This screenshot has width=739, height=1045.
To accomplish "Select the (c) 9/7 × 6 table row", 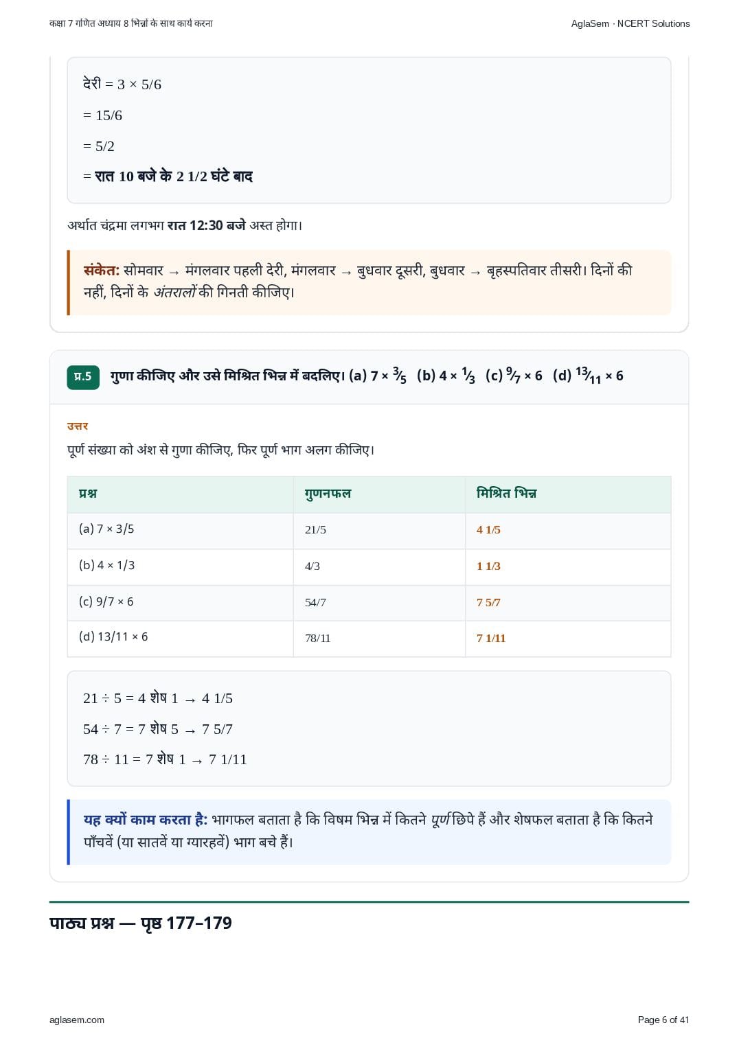I will [369, 602].
